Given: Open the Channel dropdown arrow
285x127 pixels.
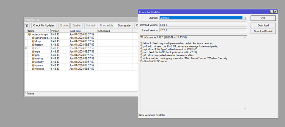Looking at the screenshot, I should [x=245, y=18].
